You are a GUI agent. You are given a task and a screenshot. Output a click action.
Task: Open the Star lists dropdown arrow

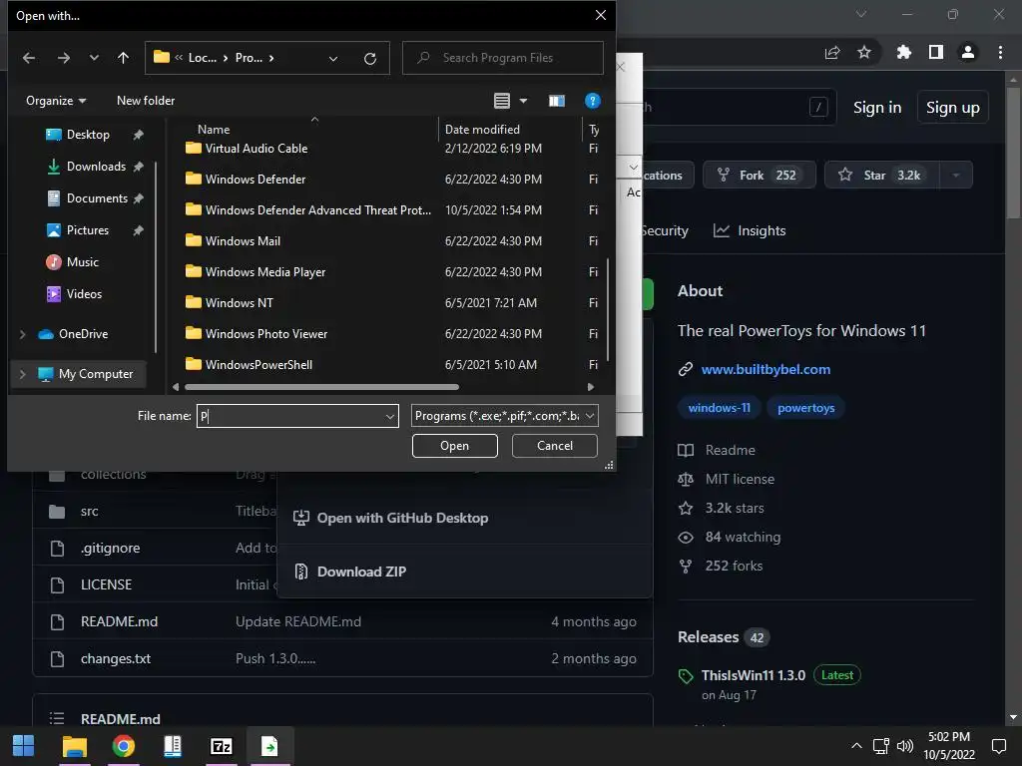(956, 175)
